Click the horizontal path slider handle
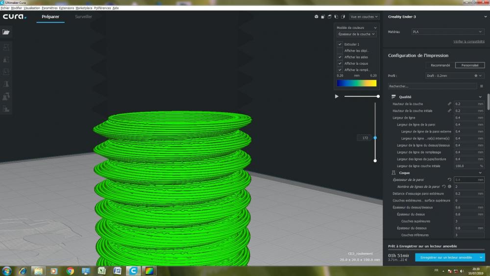490x276 pixels. pos(378,96)
